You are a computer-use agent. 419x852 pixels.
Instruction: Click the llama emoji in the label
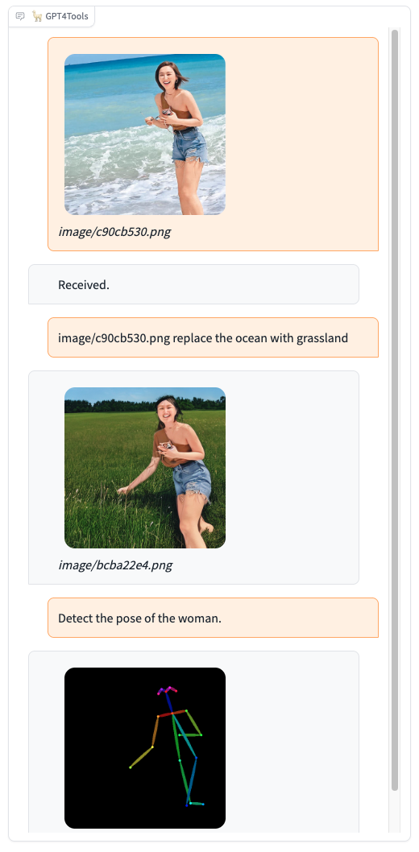click(37, 16)
